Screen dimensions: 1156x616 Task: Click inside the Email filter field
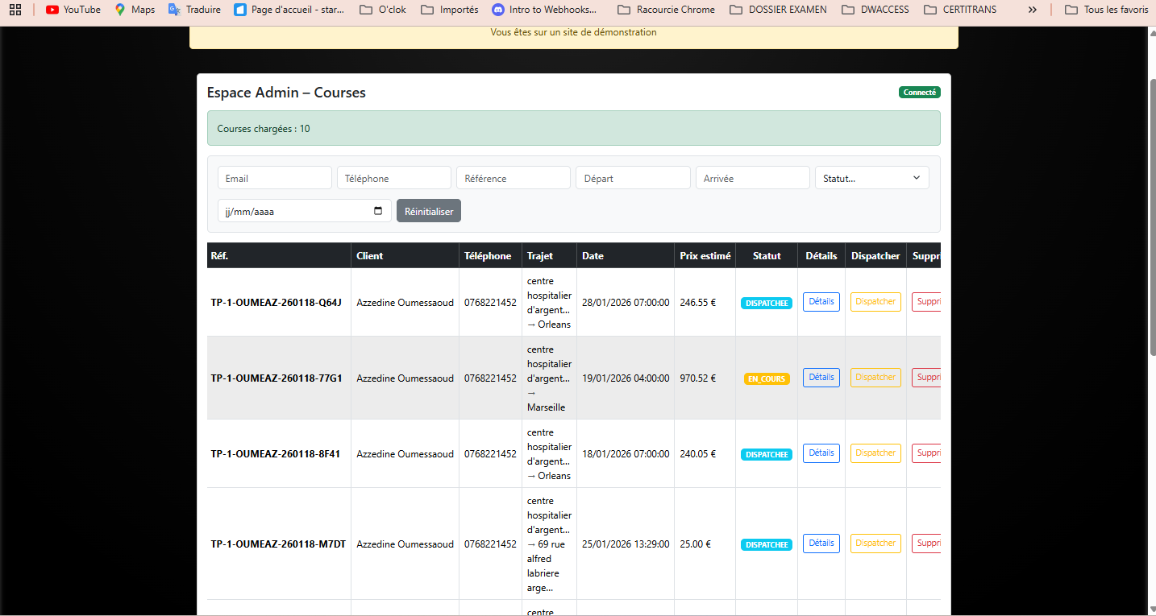coord(274,177)
